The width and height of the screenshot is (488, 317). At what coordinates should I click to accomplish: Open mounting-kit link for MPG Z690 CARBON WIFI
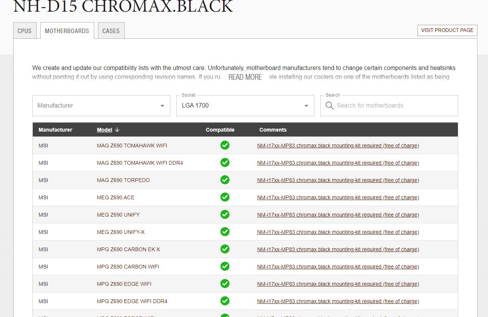(x=338, y=267)
